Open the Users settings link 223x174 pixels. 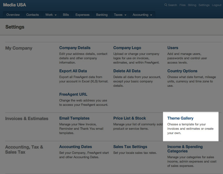pos(172,48)
